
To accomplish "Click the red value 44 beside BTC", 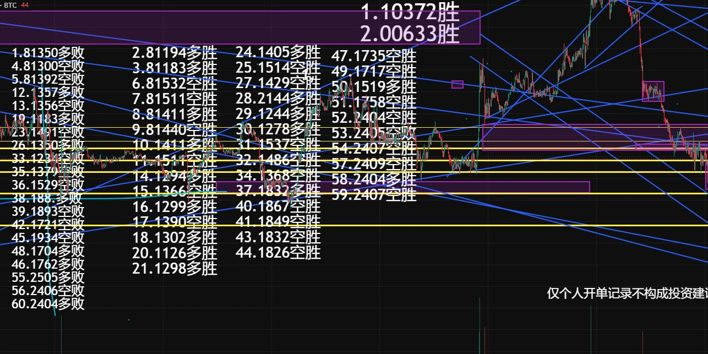I will click(24, 5).
